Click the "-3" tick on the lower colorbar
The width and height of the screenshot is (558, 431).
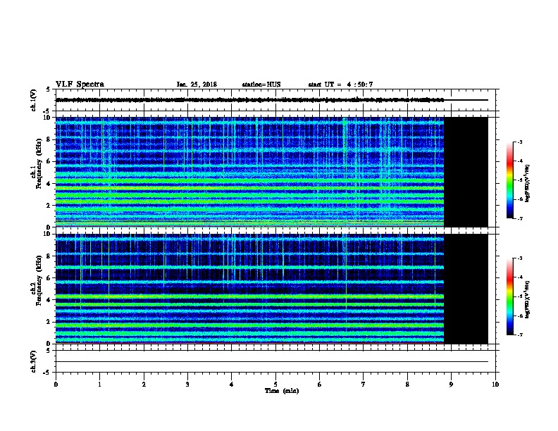(520, 258)
